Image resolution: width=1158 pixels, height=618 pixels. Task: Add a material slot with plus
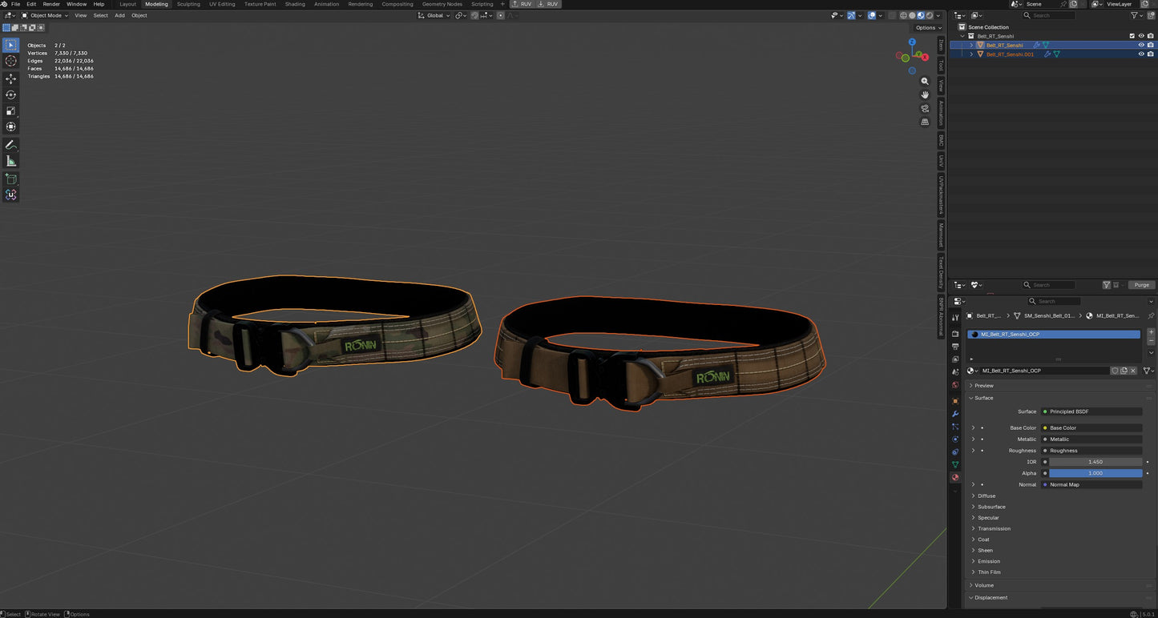pyautogui.click(x=1151, y=332)
